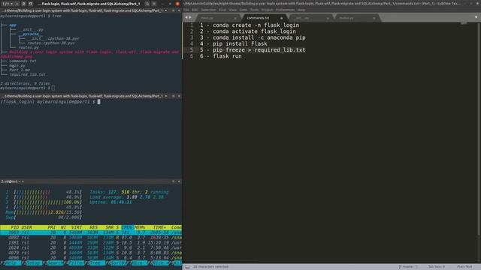Click htop SortBy function button
The image size is (481, 270).
coord(119,263)
